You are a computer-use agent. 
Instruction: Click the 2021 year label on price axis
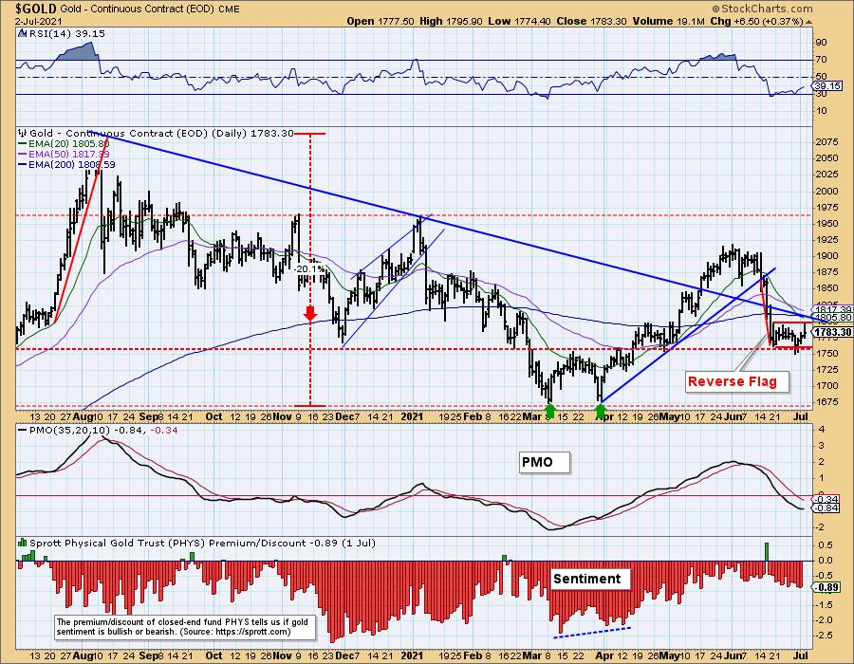pos(412,416)
